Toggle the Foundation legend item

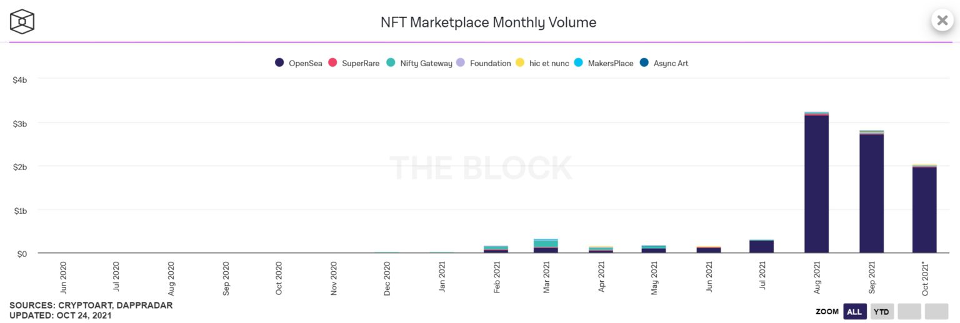(484, 63)
